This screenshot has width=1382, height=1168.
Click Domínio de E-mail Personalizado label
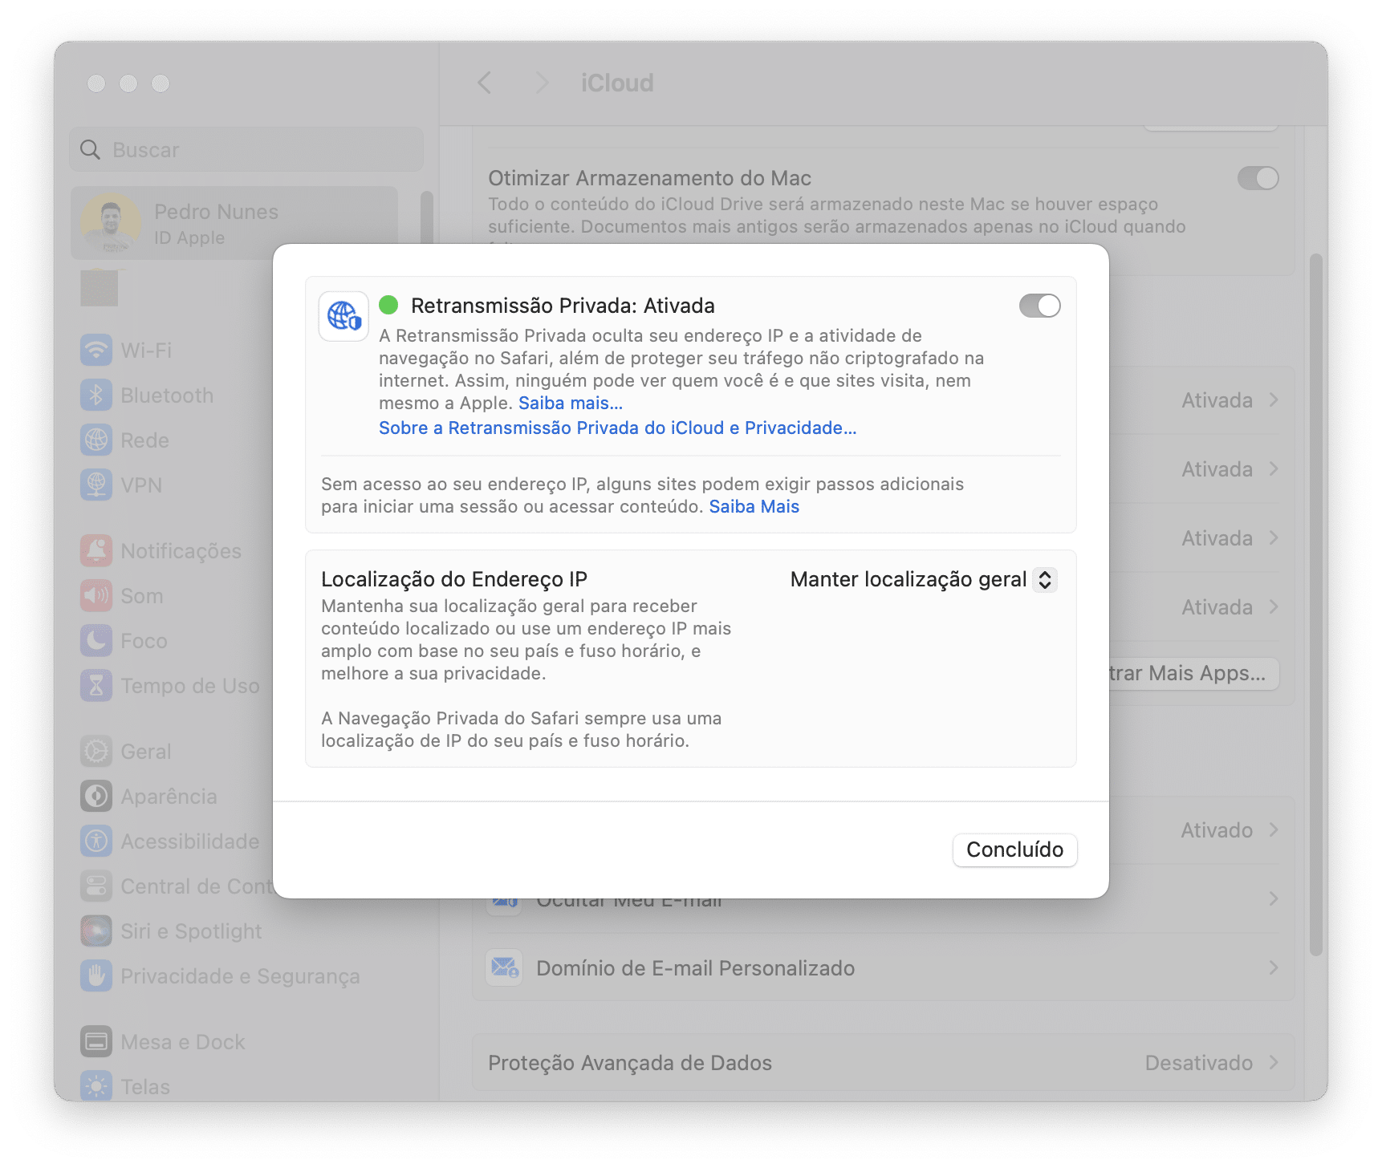pyautogui.click(x=695, y=967)
